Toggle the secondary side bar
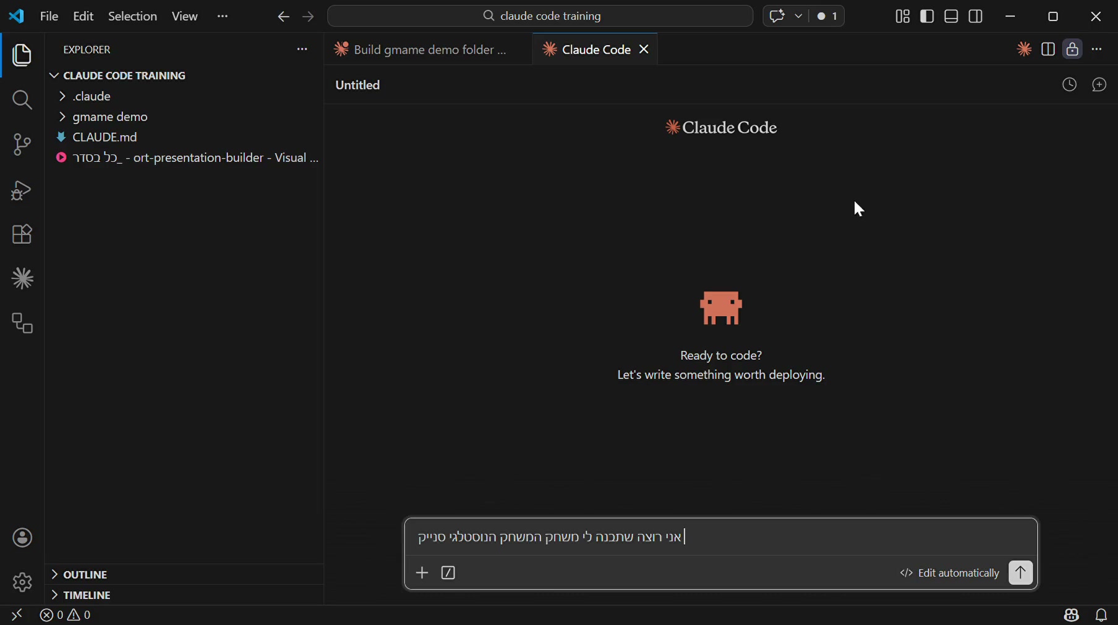 coord(976,17)
